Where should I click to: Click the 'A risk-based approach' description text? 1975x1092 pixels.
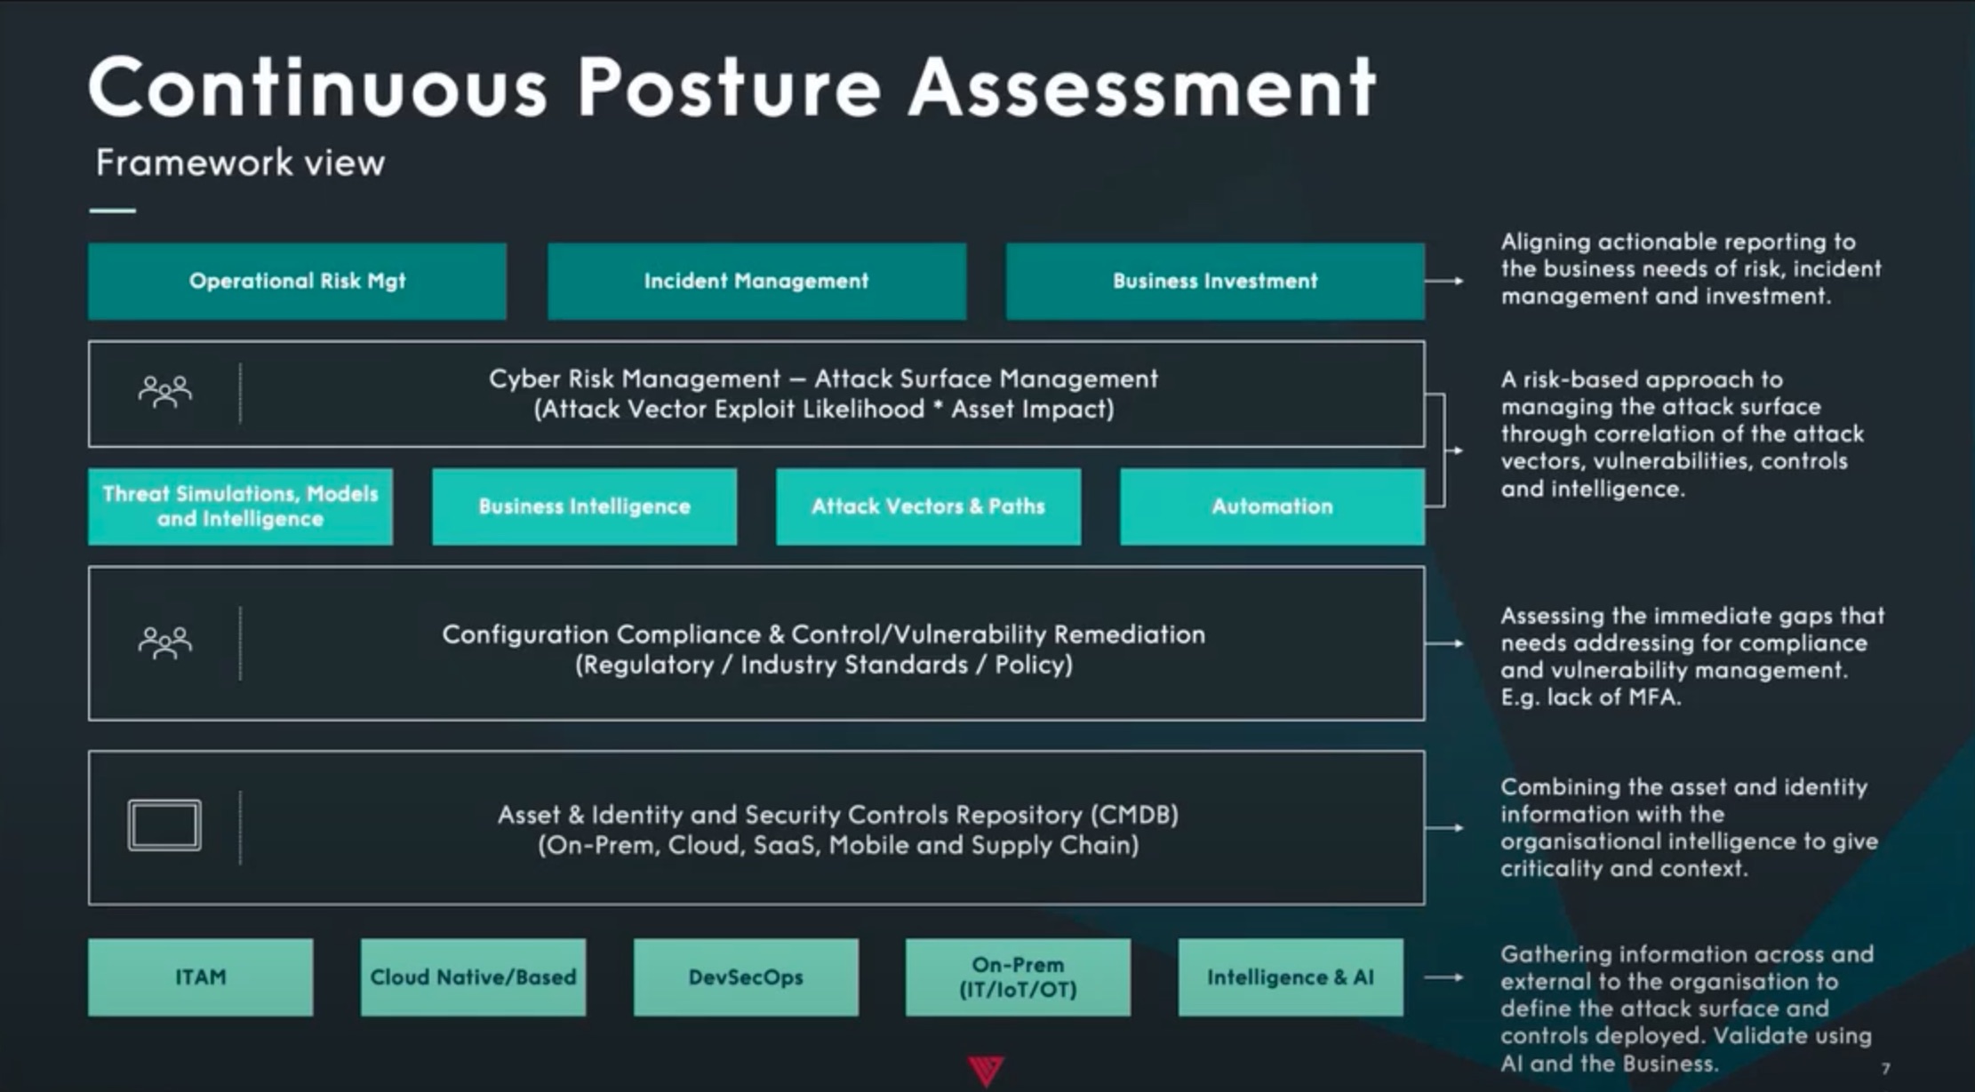[1682, 434]
